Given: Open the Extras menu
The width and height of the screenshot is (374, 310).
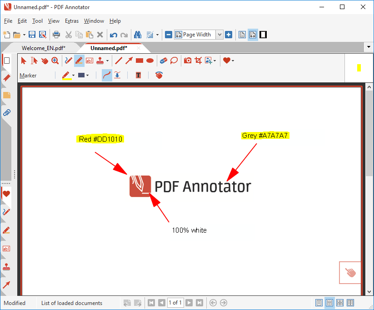Looking at the screenshot, I should [72, 21].
